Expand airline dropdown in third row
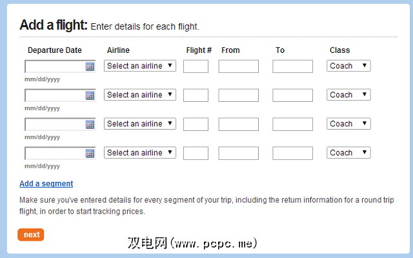Image resolution: width=413 pixels, height=258 pixels. [140, 124]
